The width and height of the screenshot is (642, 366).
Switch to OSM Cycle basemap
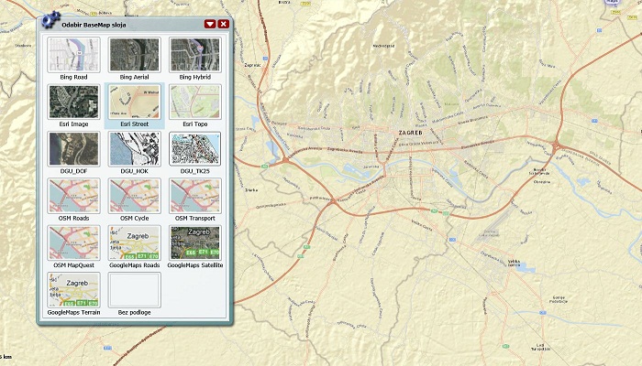pos(134,196)
